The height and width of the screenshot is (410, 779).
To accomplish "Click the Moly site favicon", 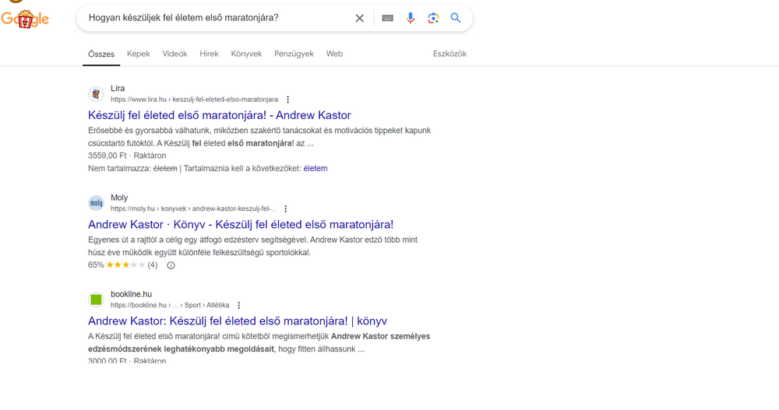I will [x=96, y=202].
